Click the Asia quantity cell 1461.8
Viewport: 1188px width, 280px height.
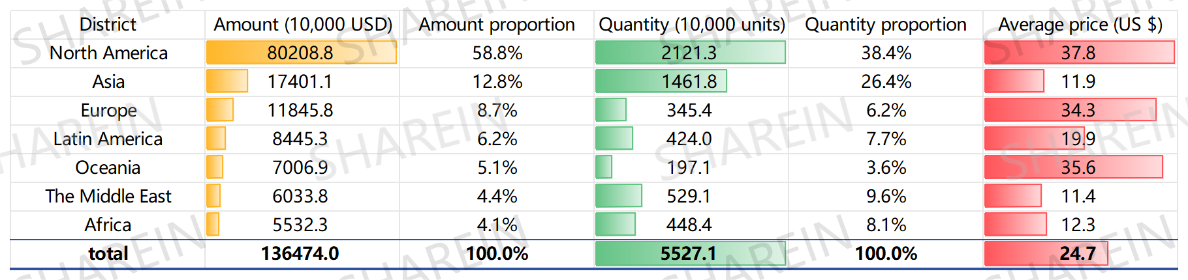pyautogui.click(x=689, y=82)
